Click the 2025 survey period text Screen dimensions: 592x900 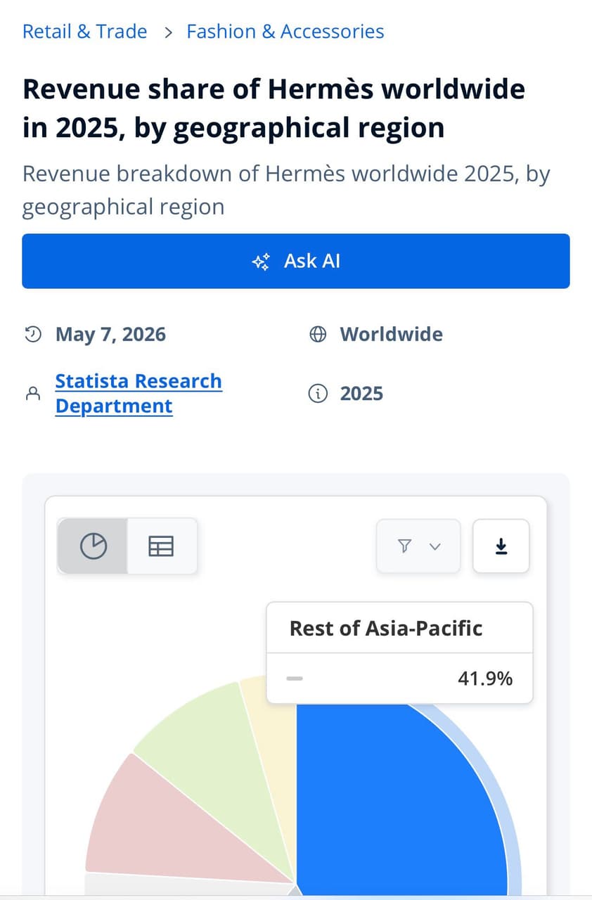[361, 393]
